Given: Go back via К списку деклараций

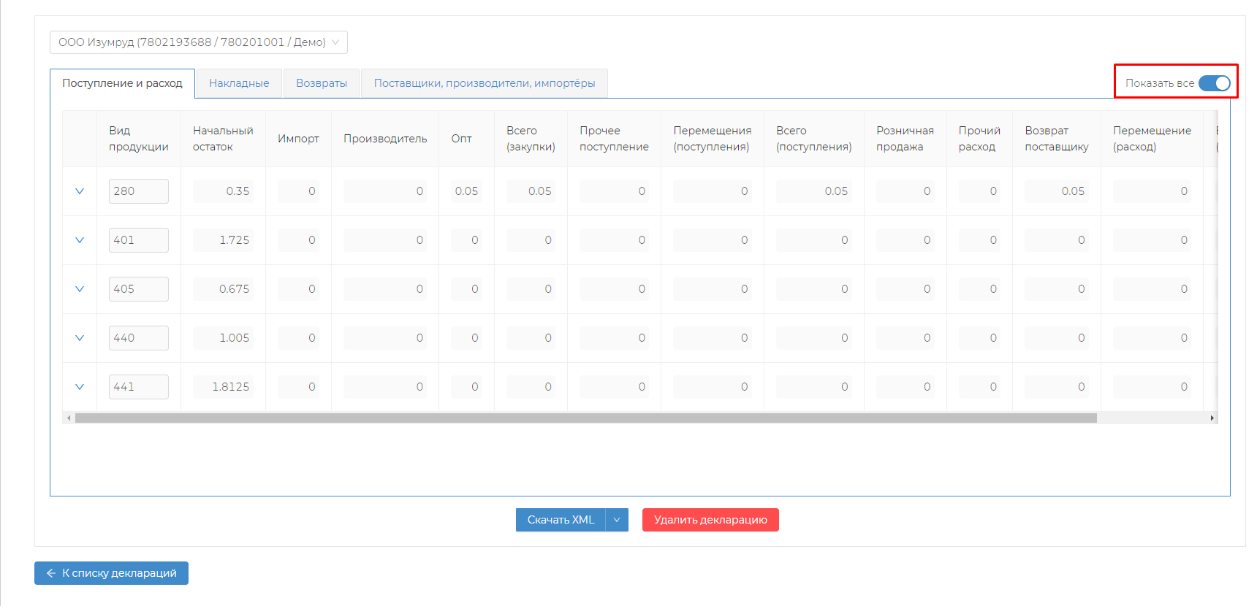Looking at the screenshot, I should click(111, 573).
